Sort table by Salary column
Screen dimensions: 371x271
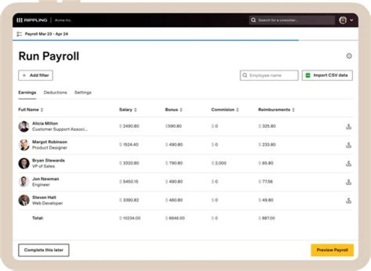pos(128,110)
